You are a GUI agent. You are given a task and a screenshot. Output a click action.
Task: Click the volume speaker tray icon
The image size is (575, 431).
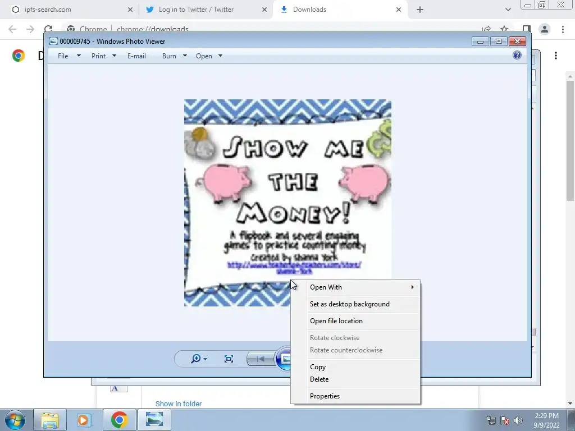(518, 420)
